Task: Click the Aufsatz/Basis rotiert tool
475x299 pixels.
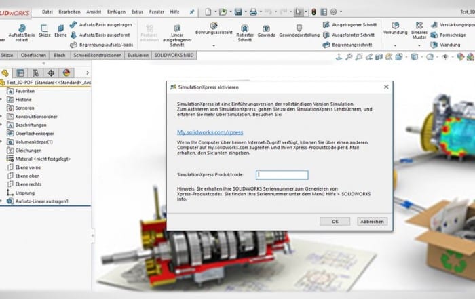Action: (x=22, y=33)
